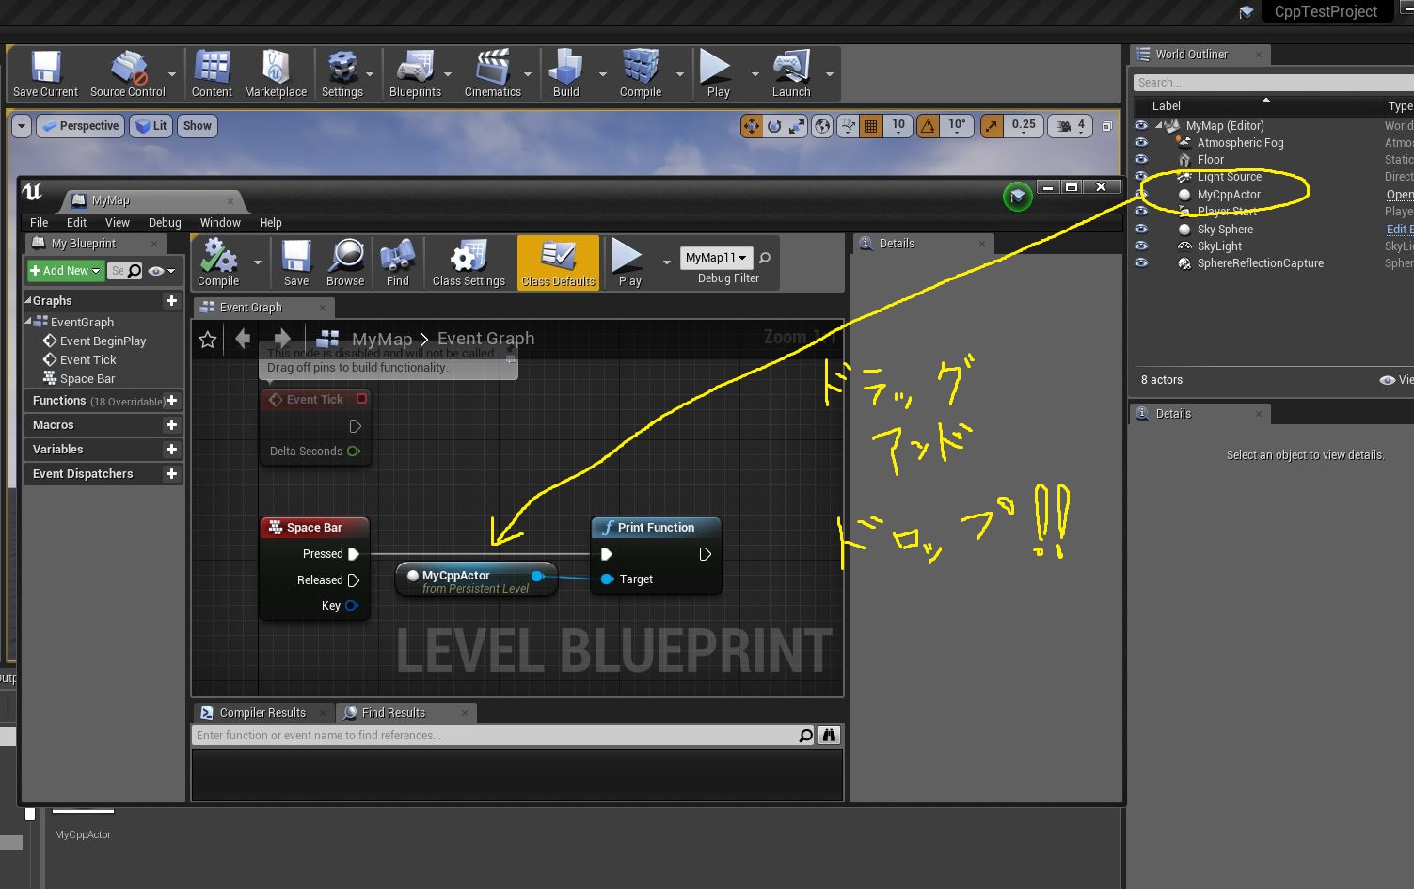Click Play in main editor toolbar
The height and width of the screenshot is (889, 1414).
tap(718, 74)
